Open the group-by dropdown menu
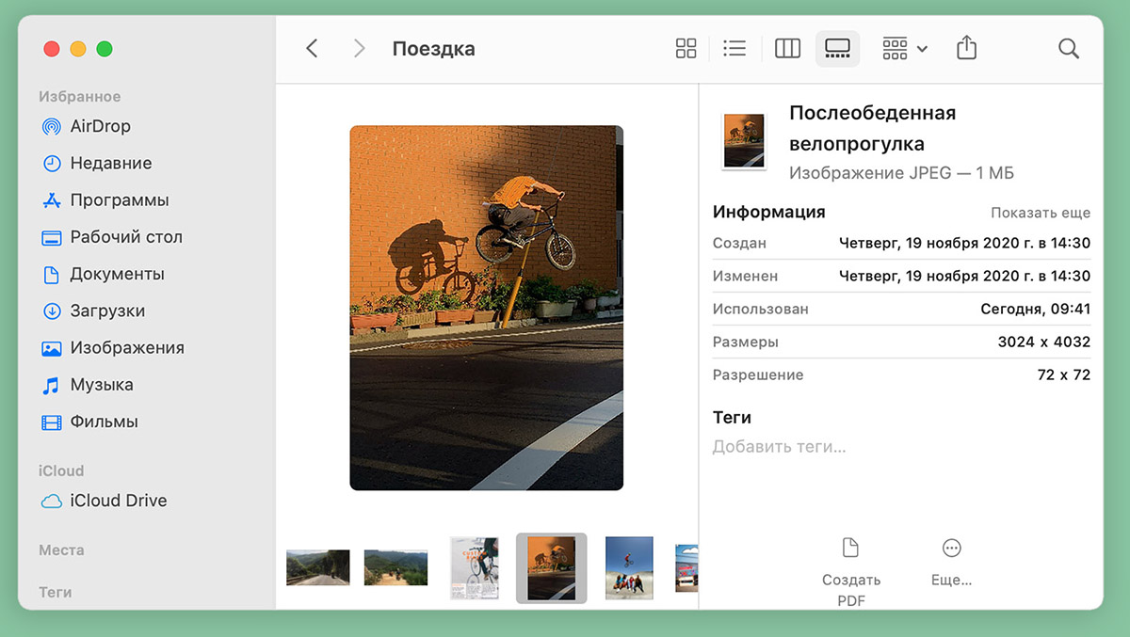This screenshot has width=1130, height=637. click(904, 49)
